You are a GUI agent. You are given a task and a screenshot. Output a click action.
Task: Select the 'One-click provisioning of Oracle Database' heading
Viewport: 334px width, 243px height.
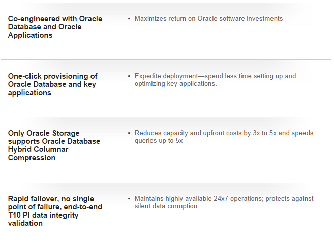point(52,84)
